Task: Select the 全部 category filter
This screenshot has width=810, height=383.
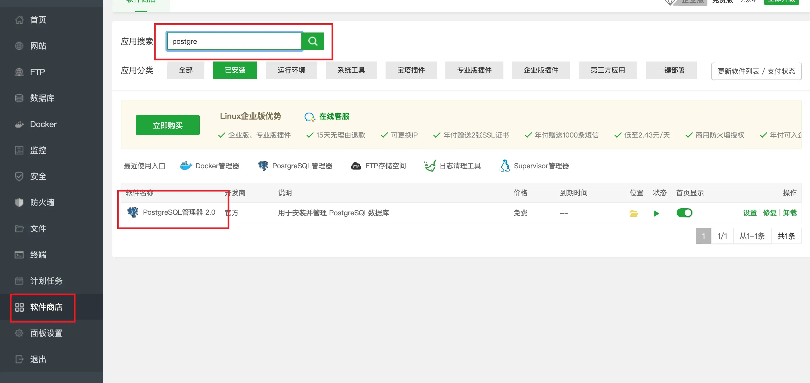Action: pos(186,70)
